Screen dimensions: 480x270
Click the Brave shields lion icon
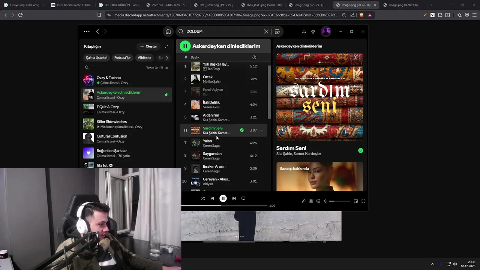pos(361,15)
